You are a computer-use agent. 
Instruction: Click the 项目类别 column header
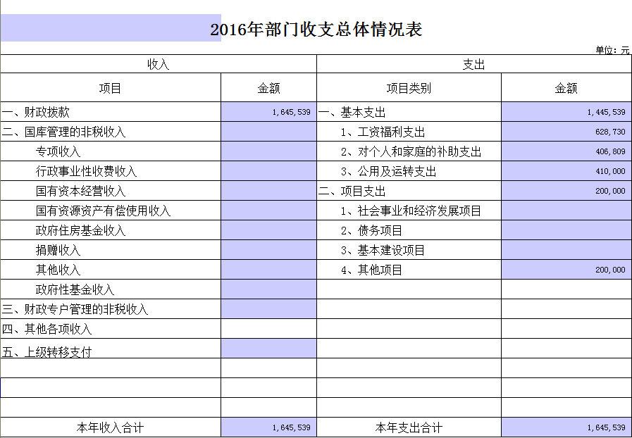click(x=409, y=88)
